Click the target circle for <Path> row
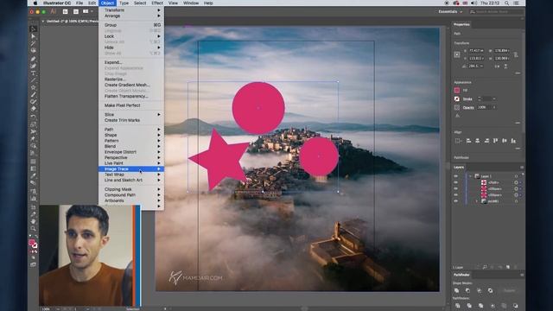The width and height of the screenshot is (553, 311). [x=516, y=182]
